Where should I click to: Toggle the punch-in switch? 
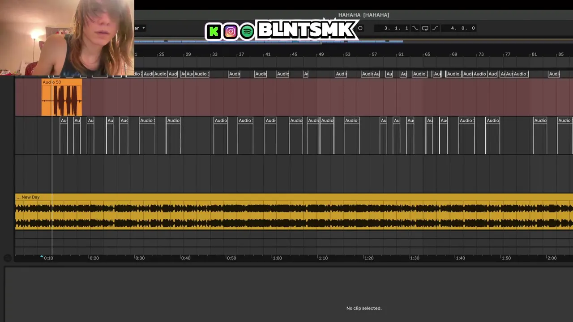(415, 28)
